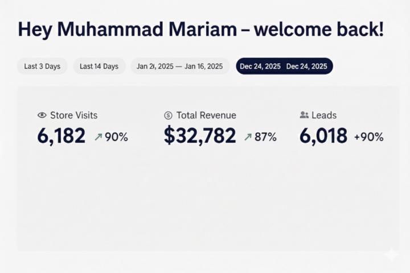
Task: Click the upward trend arrow for Store Visits
Action: point(98,137)
